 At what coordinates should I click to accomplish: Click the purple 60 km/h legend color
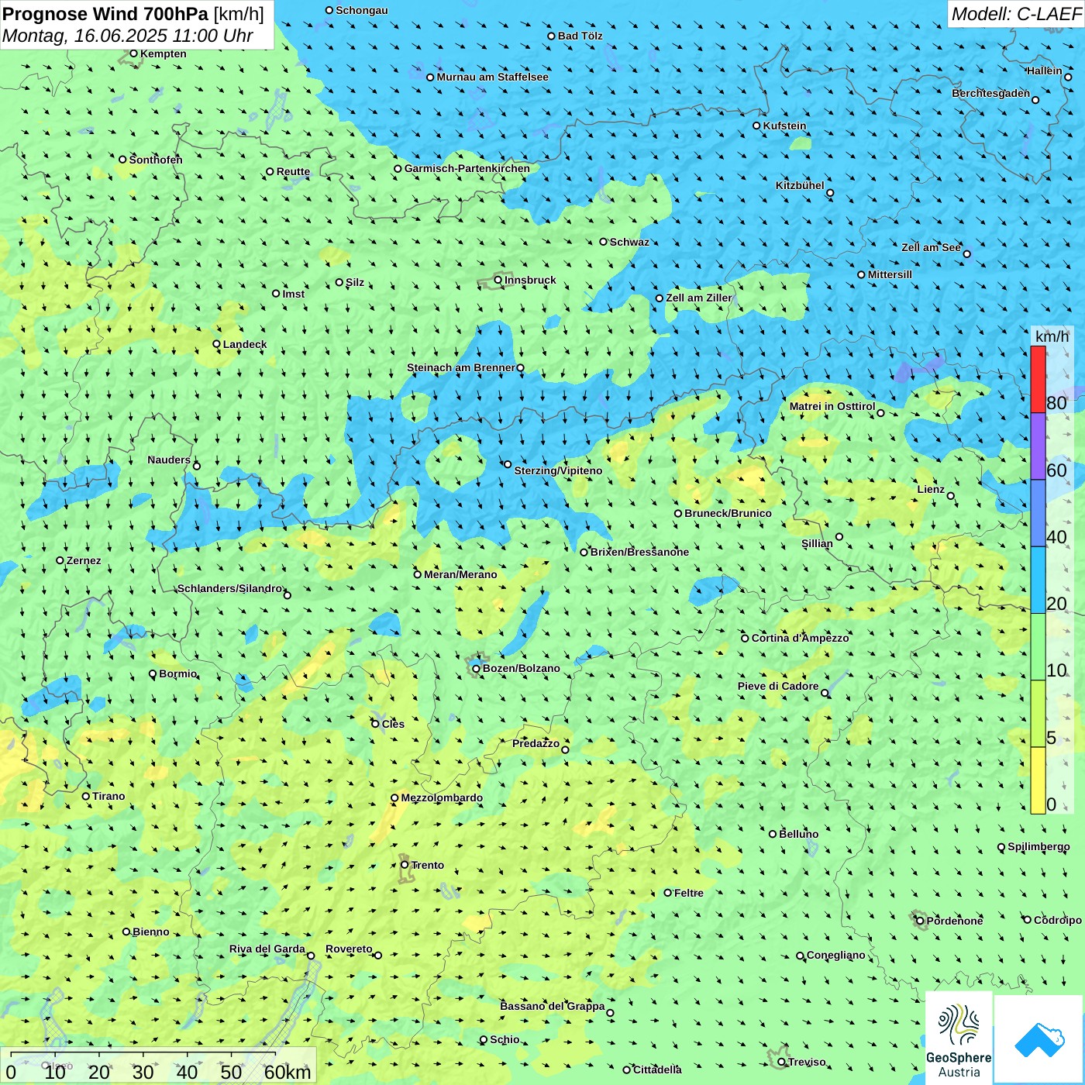click(1038, 446)
